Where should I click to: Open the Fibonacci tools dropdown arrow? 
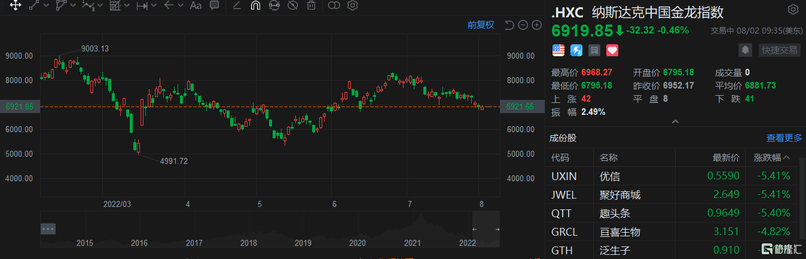click(127, 6)
